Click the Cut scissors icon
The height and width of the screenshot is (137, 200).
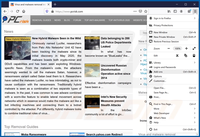click(x=177, y=56)
